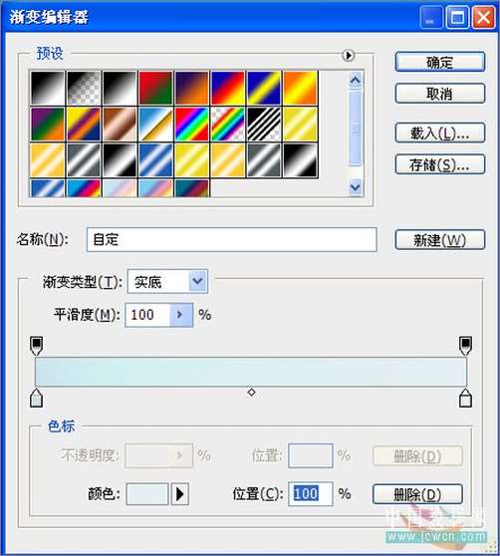The width and height of the screenshot is (500, 556).
Task: Click the 取消 button
Action: (440, 94)
